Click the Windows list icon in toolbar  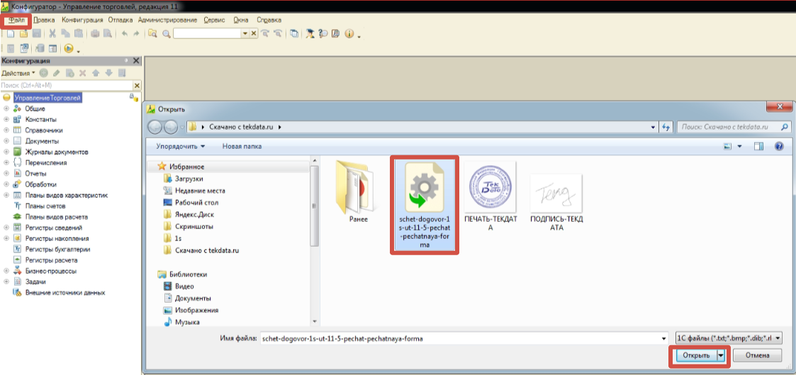pos(294,33)
